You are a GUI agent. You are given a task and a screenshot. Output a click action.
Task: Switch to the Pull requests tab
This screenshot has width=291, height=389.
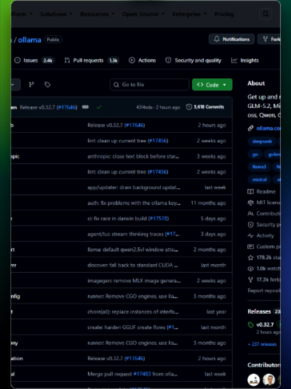[92, 61]
